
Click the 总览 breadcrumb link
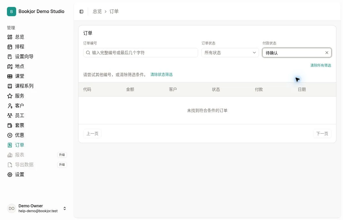(97, 12)
